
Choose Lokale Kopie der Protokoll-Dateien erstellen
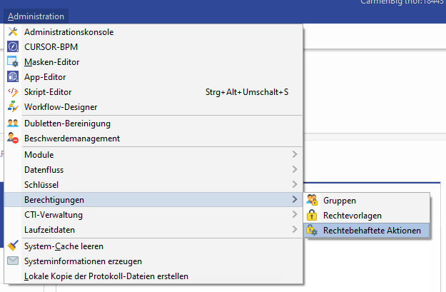pyautogui.click(x=106, y=276)
